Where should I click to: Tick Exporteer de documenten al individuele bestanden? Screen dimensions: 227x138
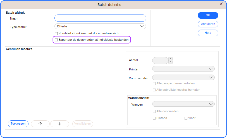[56, 40]
